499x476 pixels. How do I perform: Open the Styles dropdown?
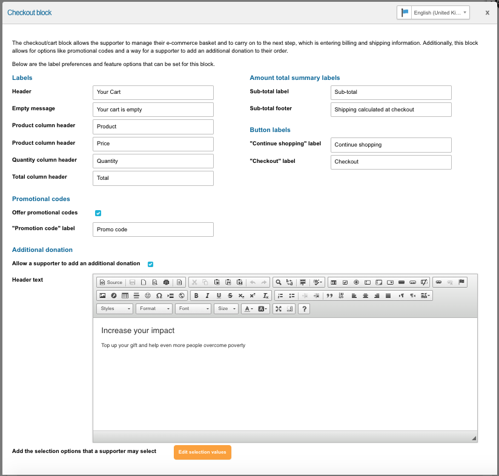[115, 309]
